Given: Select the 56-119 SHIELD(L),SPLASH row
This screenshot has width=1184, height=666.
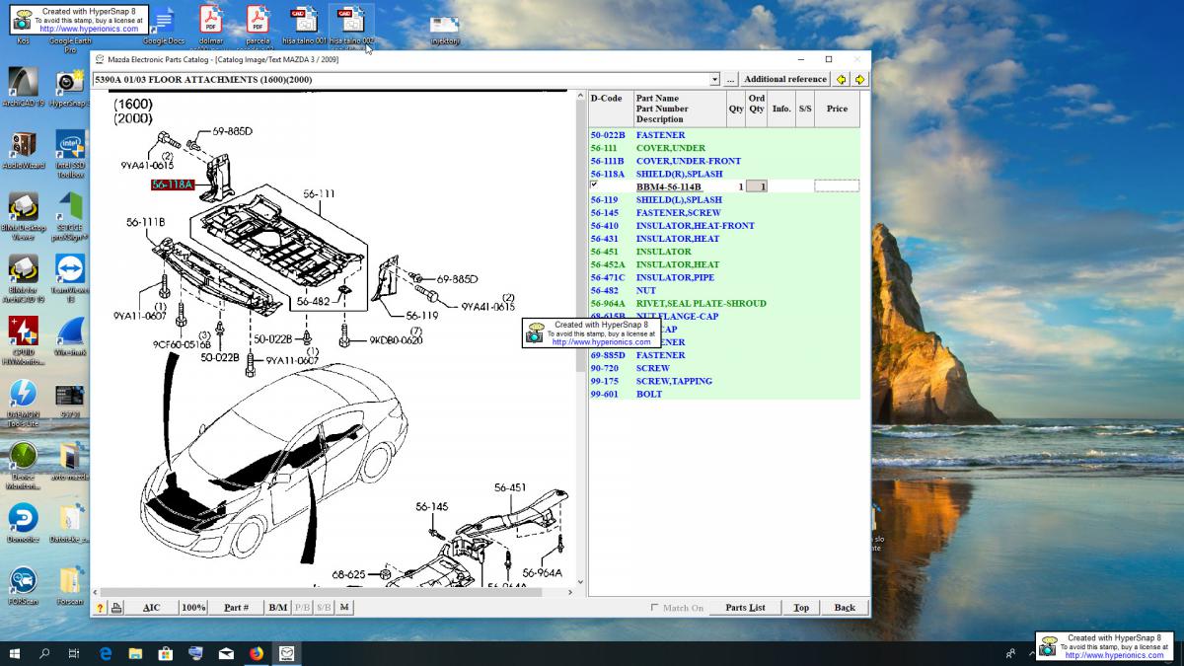Looking at the screenshot, I should [724, 200].
